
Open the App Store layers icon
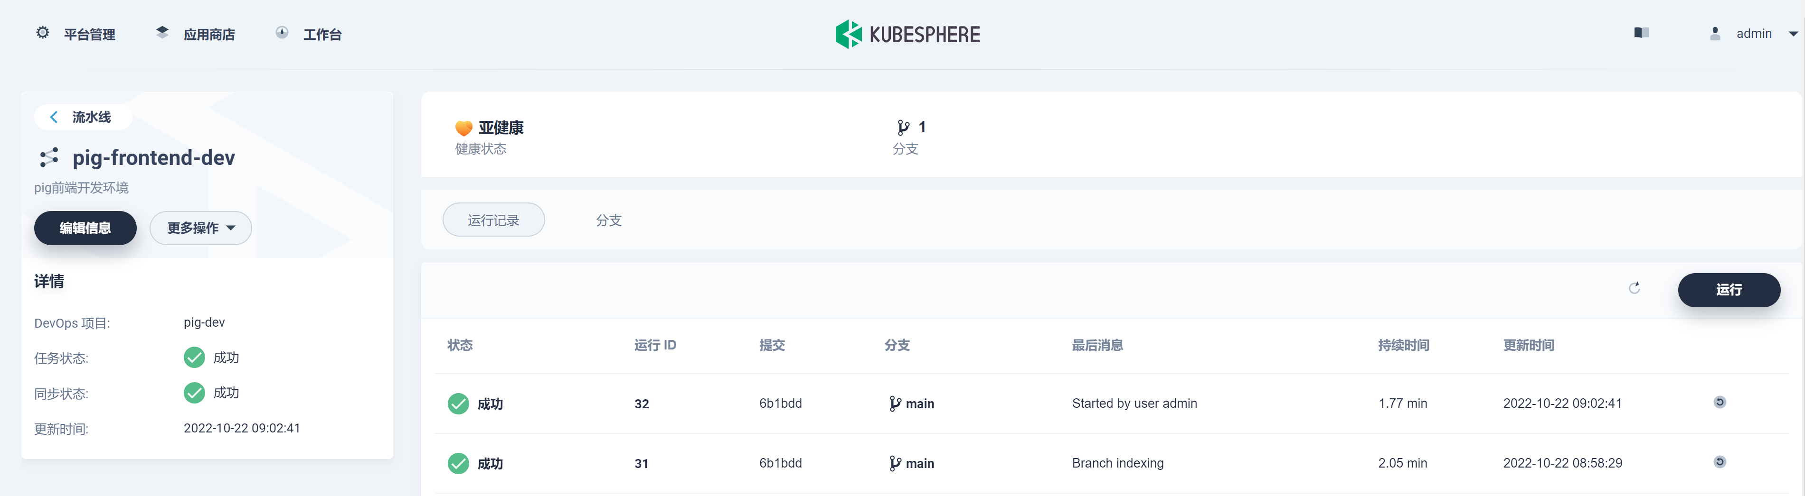pos(162,32)
